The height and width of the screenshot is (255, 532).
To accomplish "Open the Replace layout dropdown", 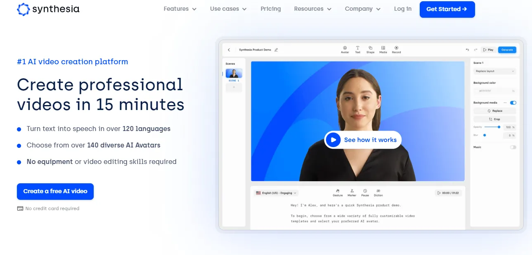I will [495, 71].
